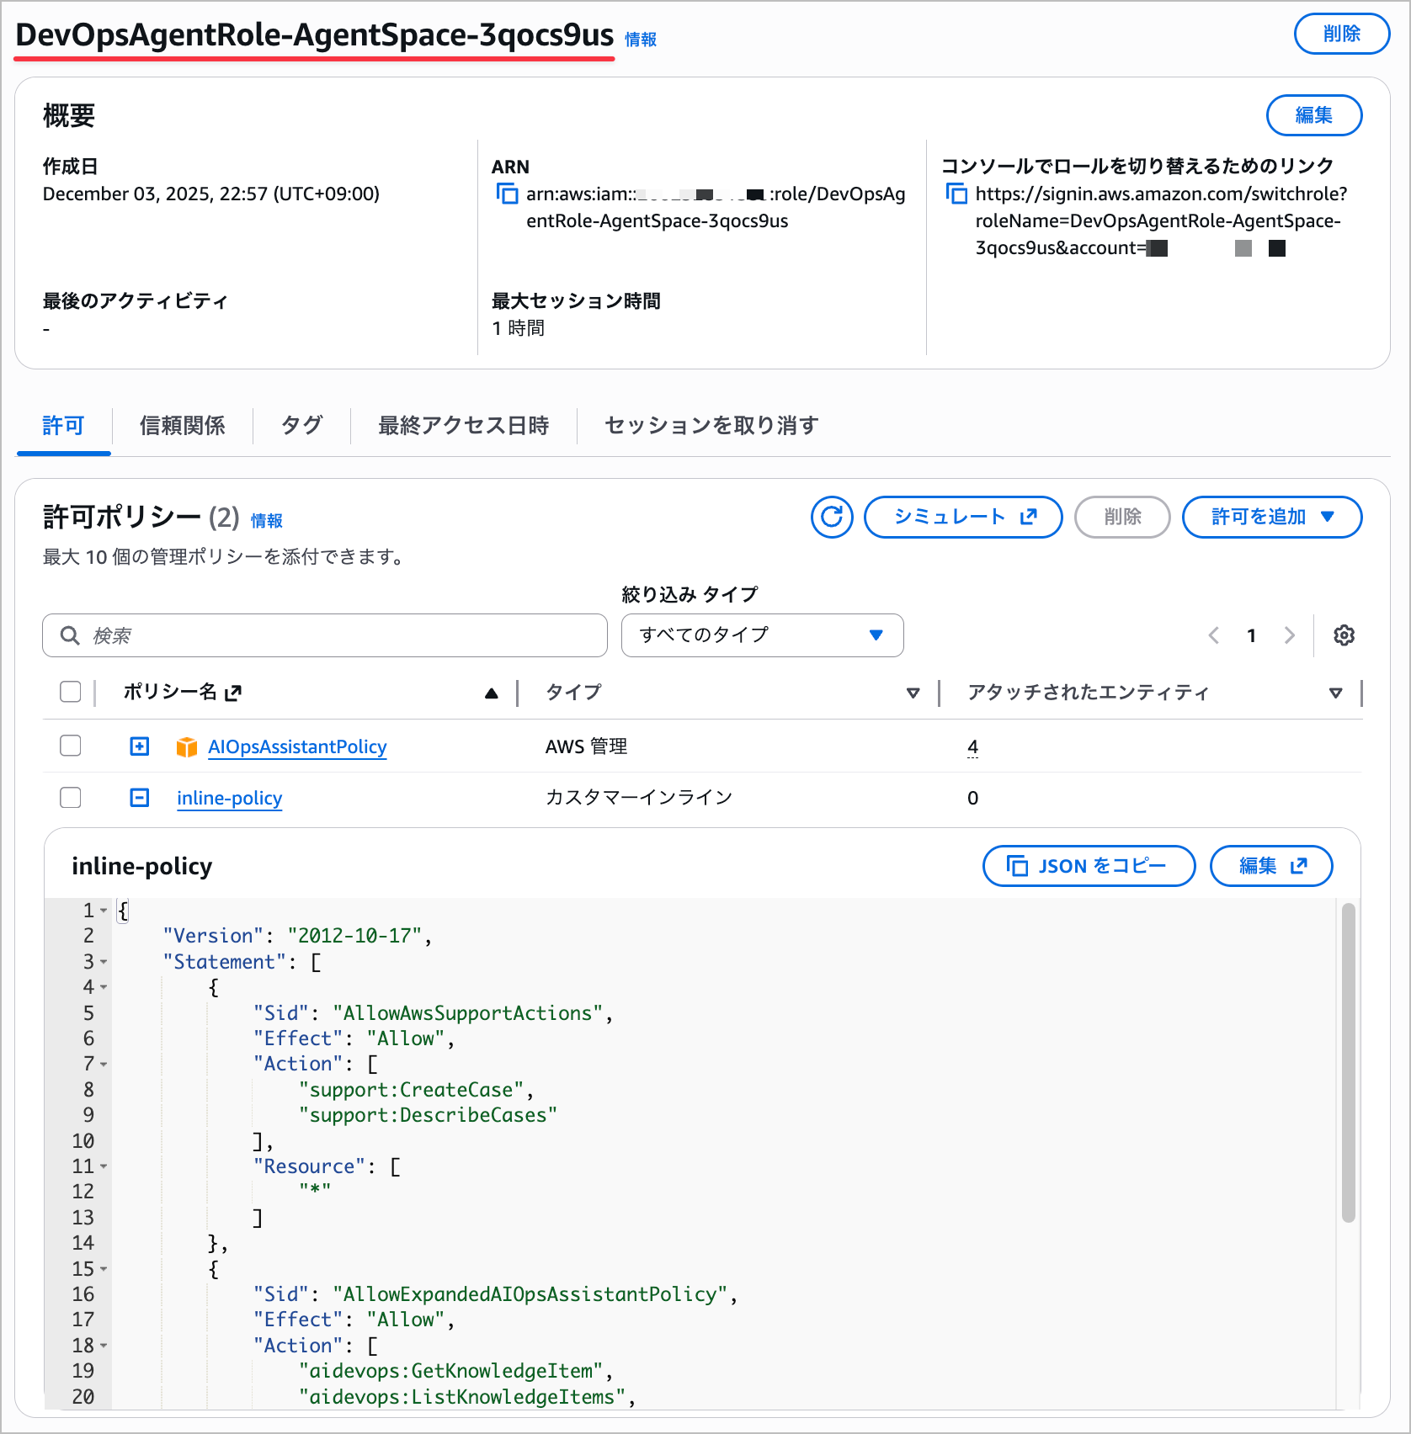Viewport: 1411px width, 1434px height.
Task: Toggle the select all policies checkbox
Action: coord(71,692)
